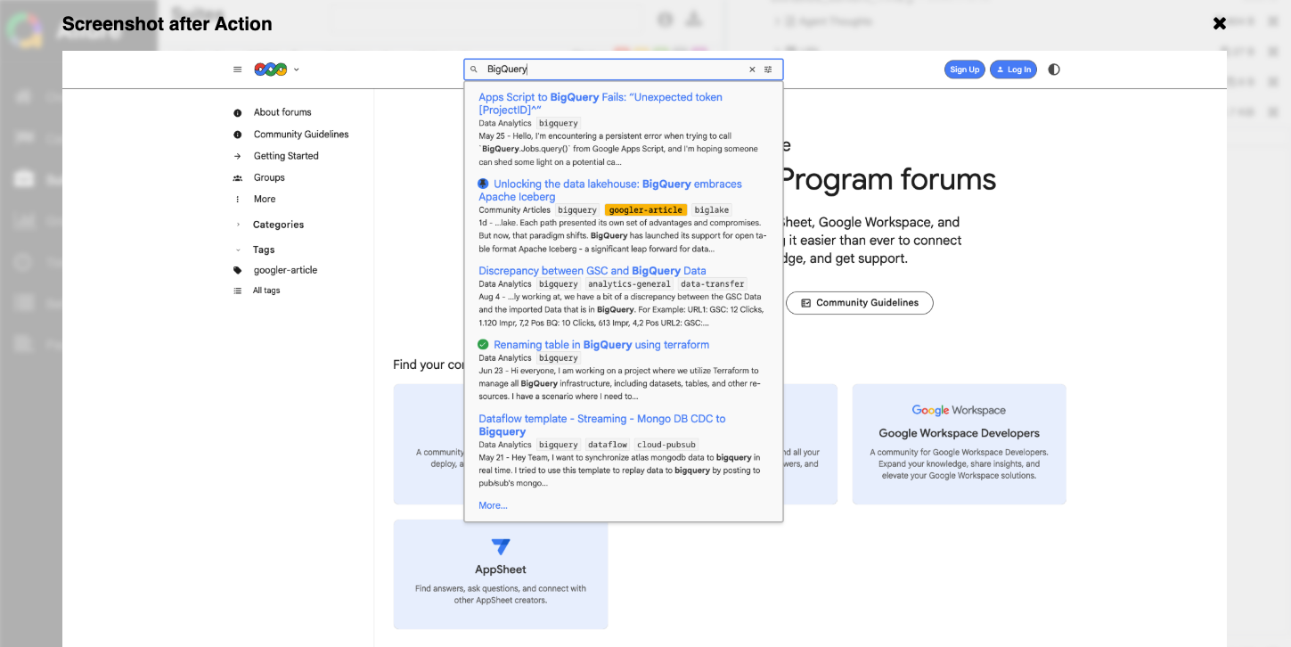Click More... to see all results
1291x647 pixels.
[493, 505]
